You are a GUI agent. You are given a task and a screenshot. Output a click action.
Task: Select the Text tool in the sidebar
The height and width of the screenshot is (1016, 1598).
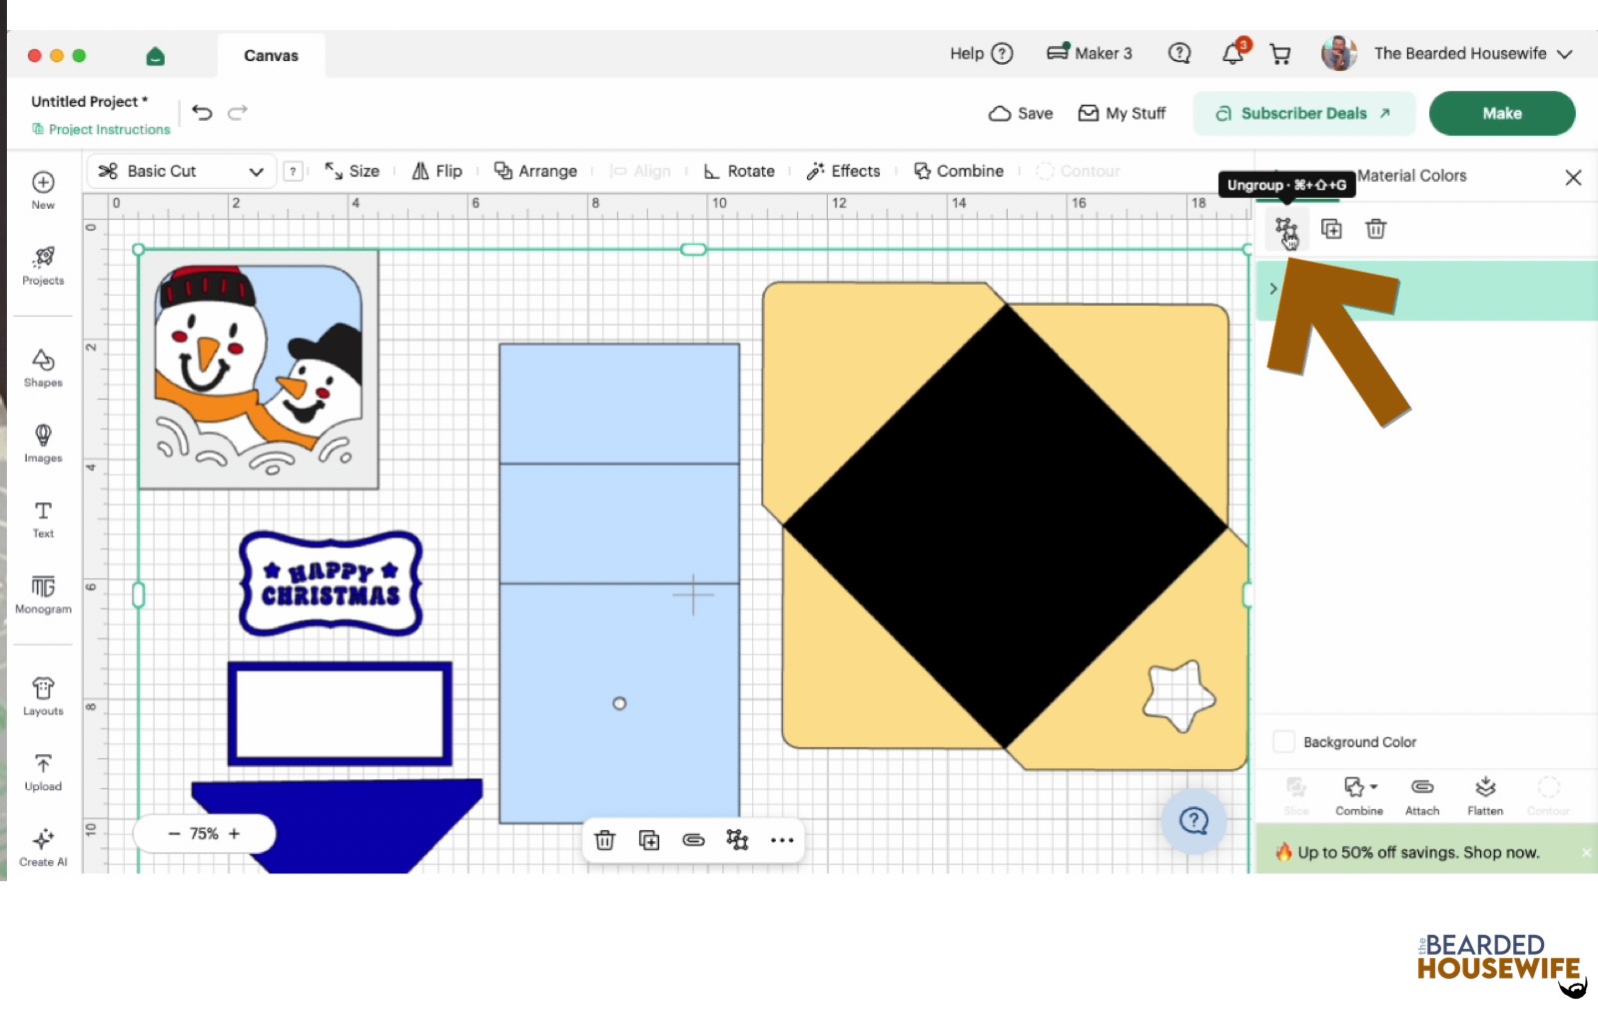(x=43, y=518)
